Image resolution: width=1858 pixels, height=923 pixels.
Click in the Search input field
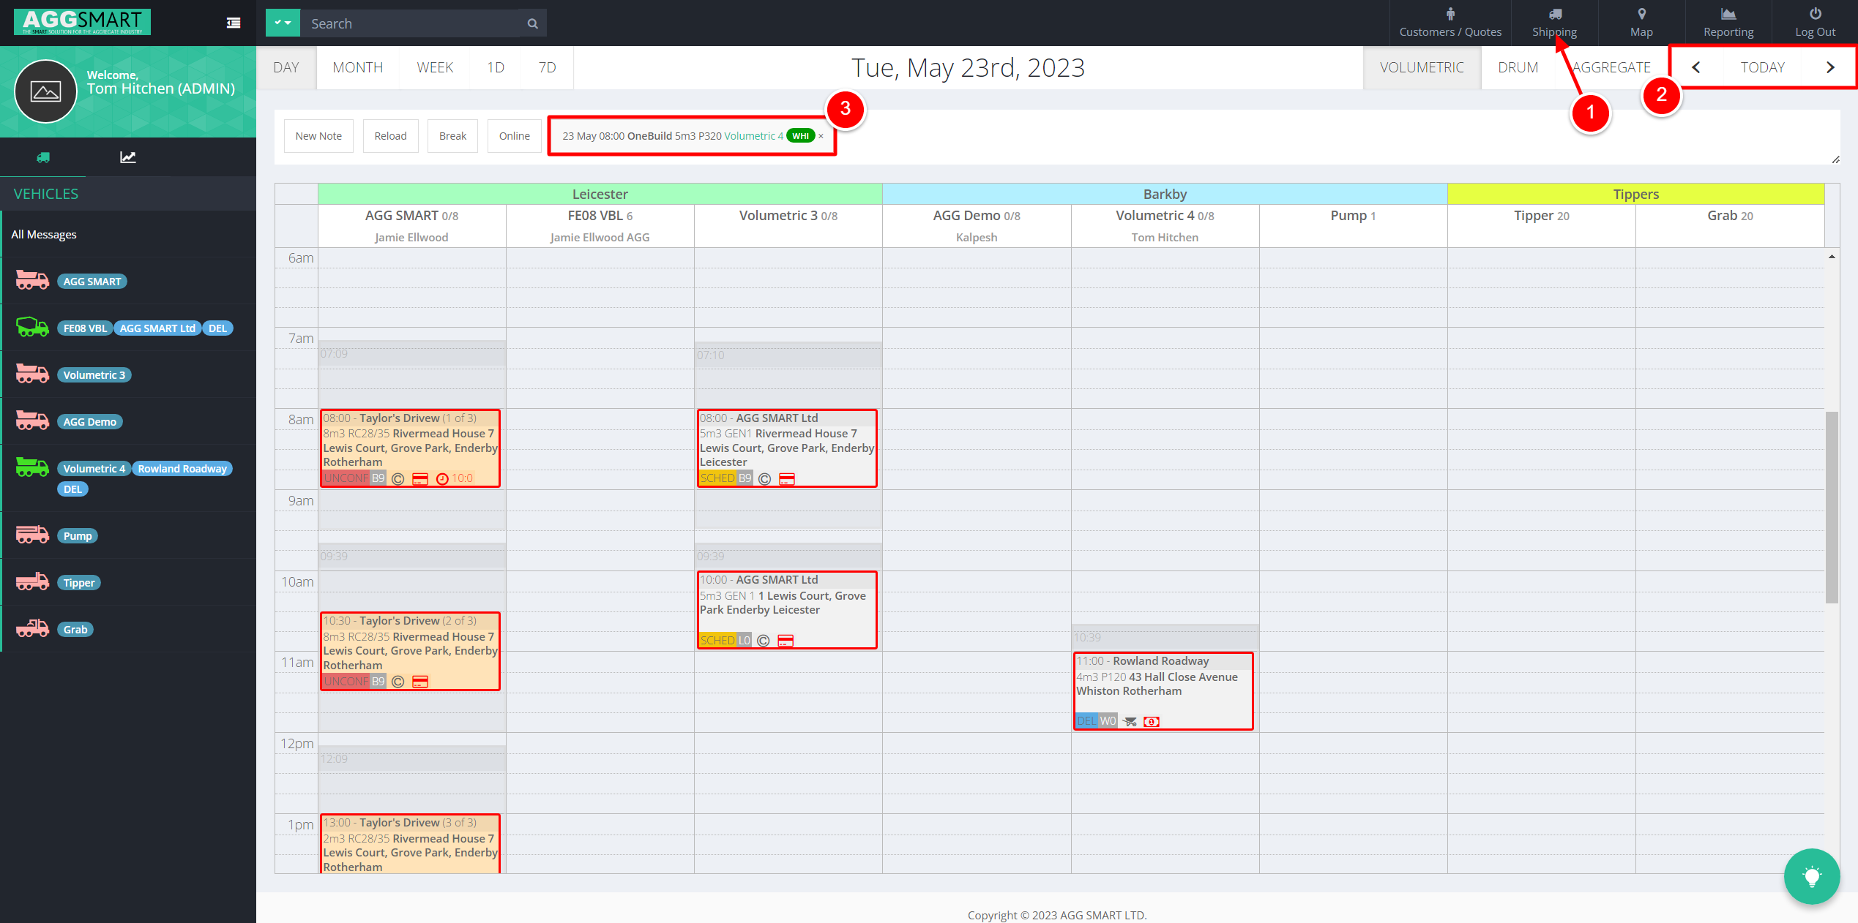point(410,23)
